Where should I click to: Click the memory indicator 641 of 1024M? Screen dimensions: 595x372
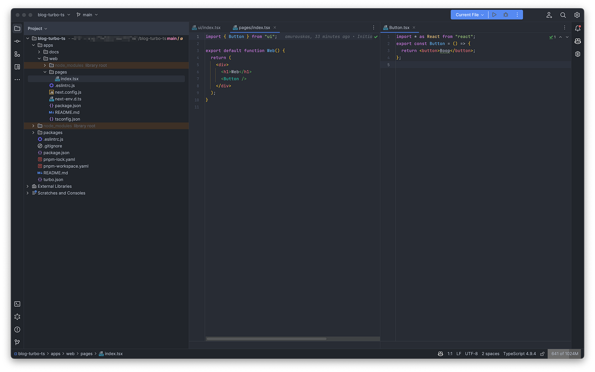tap(564, 354)
